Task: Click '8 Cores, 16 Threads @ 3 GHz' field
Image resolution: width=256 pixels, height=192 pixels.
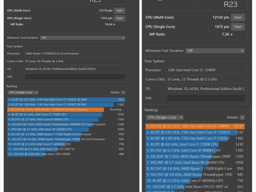Action: tap(75, 61)
